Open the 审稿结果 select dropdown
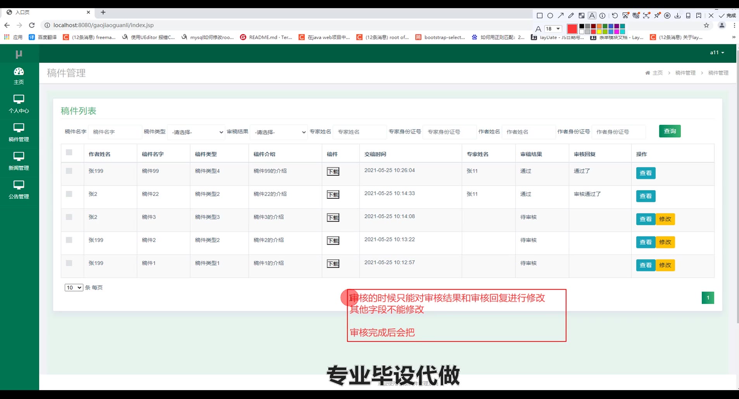This screenshot has width=739, height=399. pyautogui.click(x=279, y=132)
